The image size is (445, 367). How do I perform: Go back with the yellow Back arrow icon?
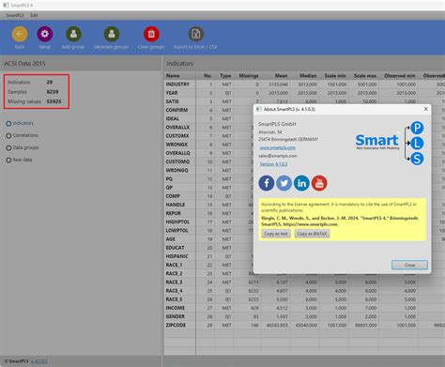[20, 34]
